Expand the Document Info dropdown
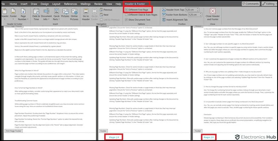Screen dimensions: 278x141 point(46,20)
